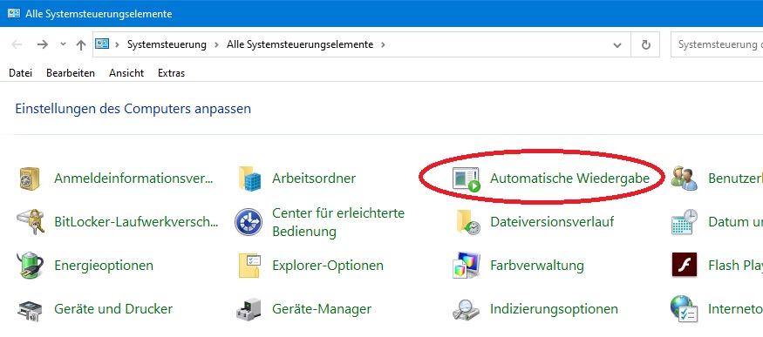
Task: Open the recent locations dropdown arrow
Action: point(63,44)
